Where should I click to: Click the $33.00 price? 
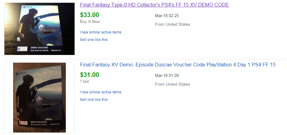(90, 15)
